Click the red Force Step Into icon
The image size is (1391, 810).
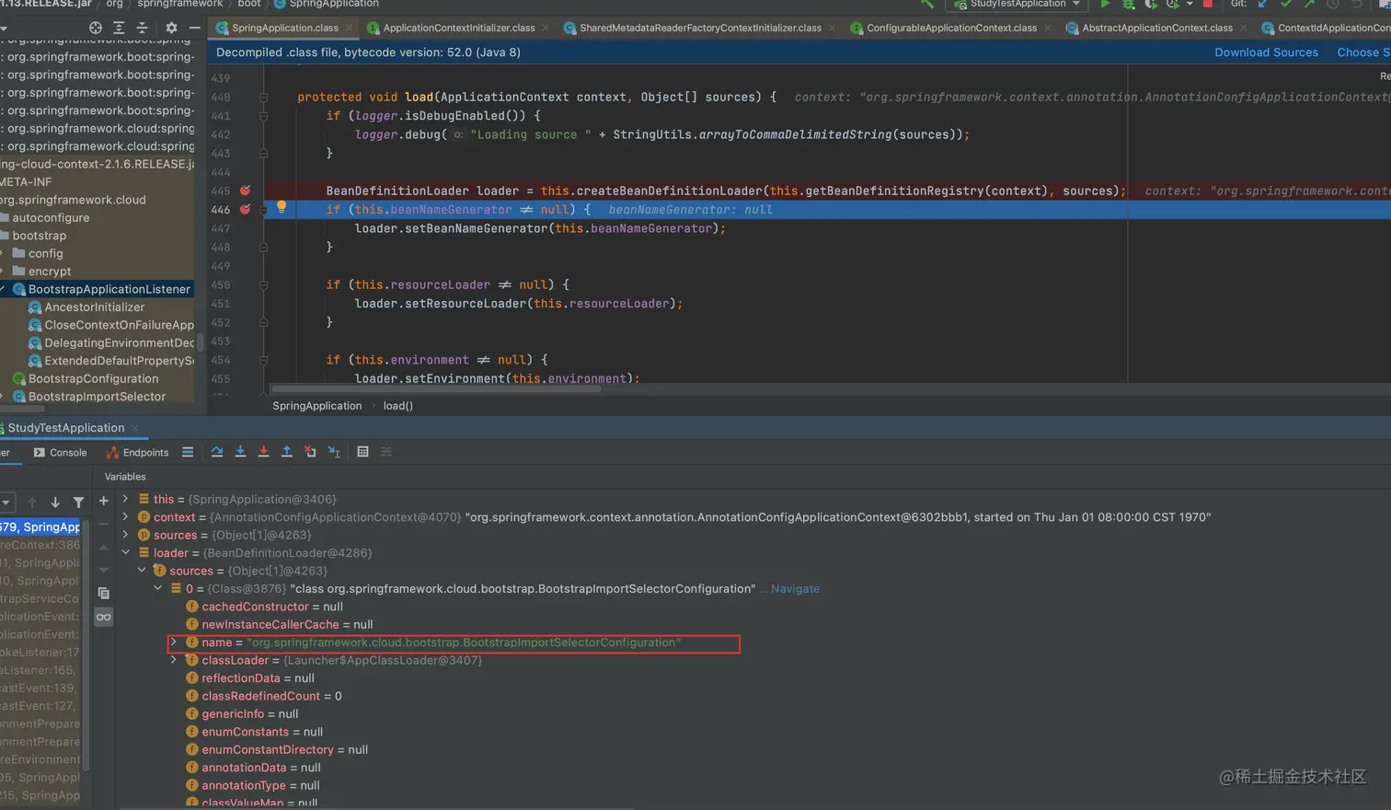[263, 452]
